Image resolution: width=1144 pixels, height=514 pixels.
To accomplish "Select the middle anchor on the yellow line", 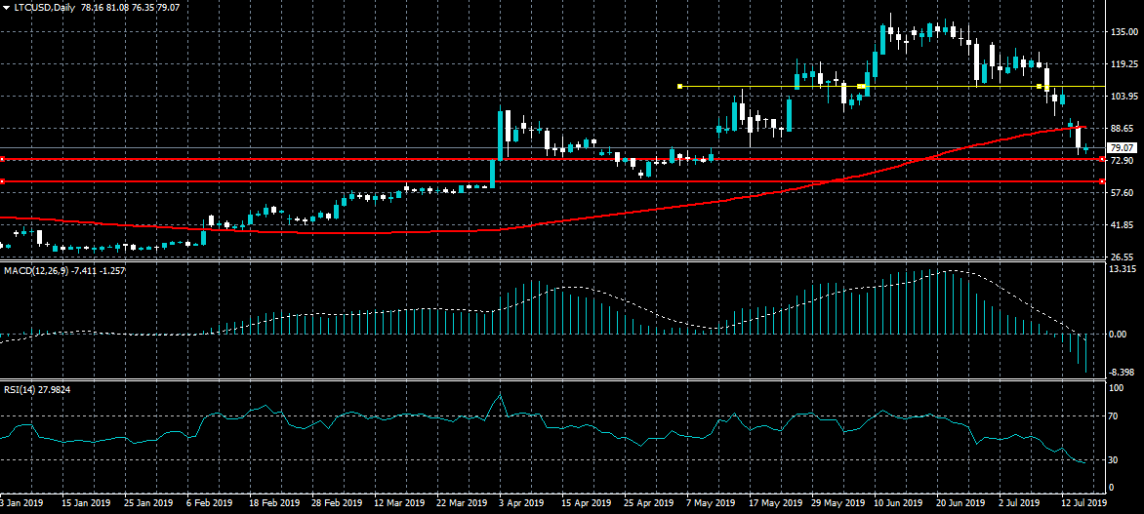I will point(860,86).
